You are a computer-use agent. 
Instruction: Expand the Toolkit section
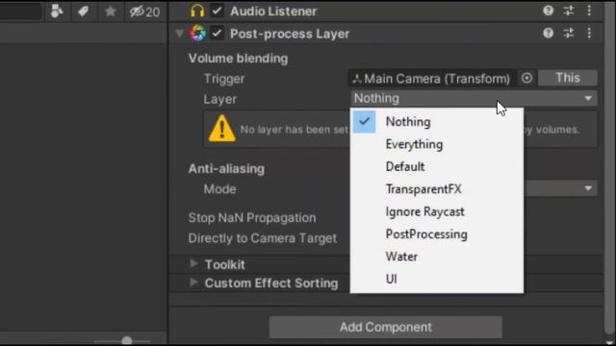tap(193, 263)
